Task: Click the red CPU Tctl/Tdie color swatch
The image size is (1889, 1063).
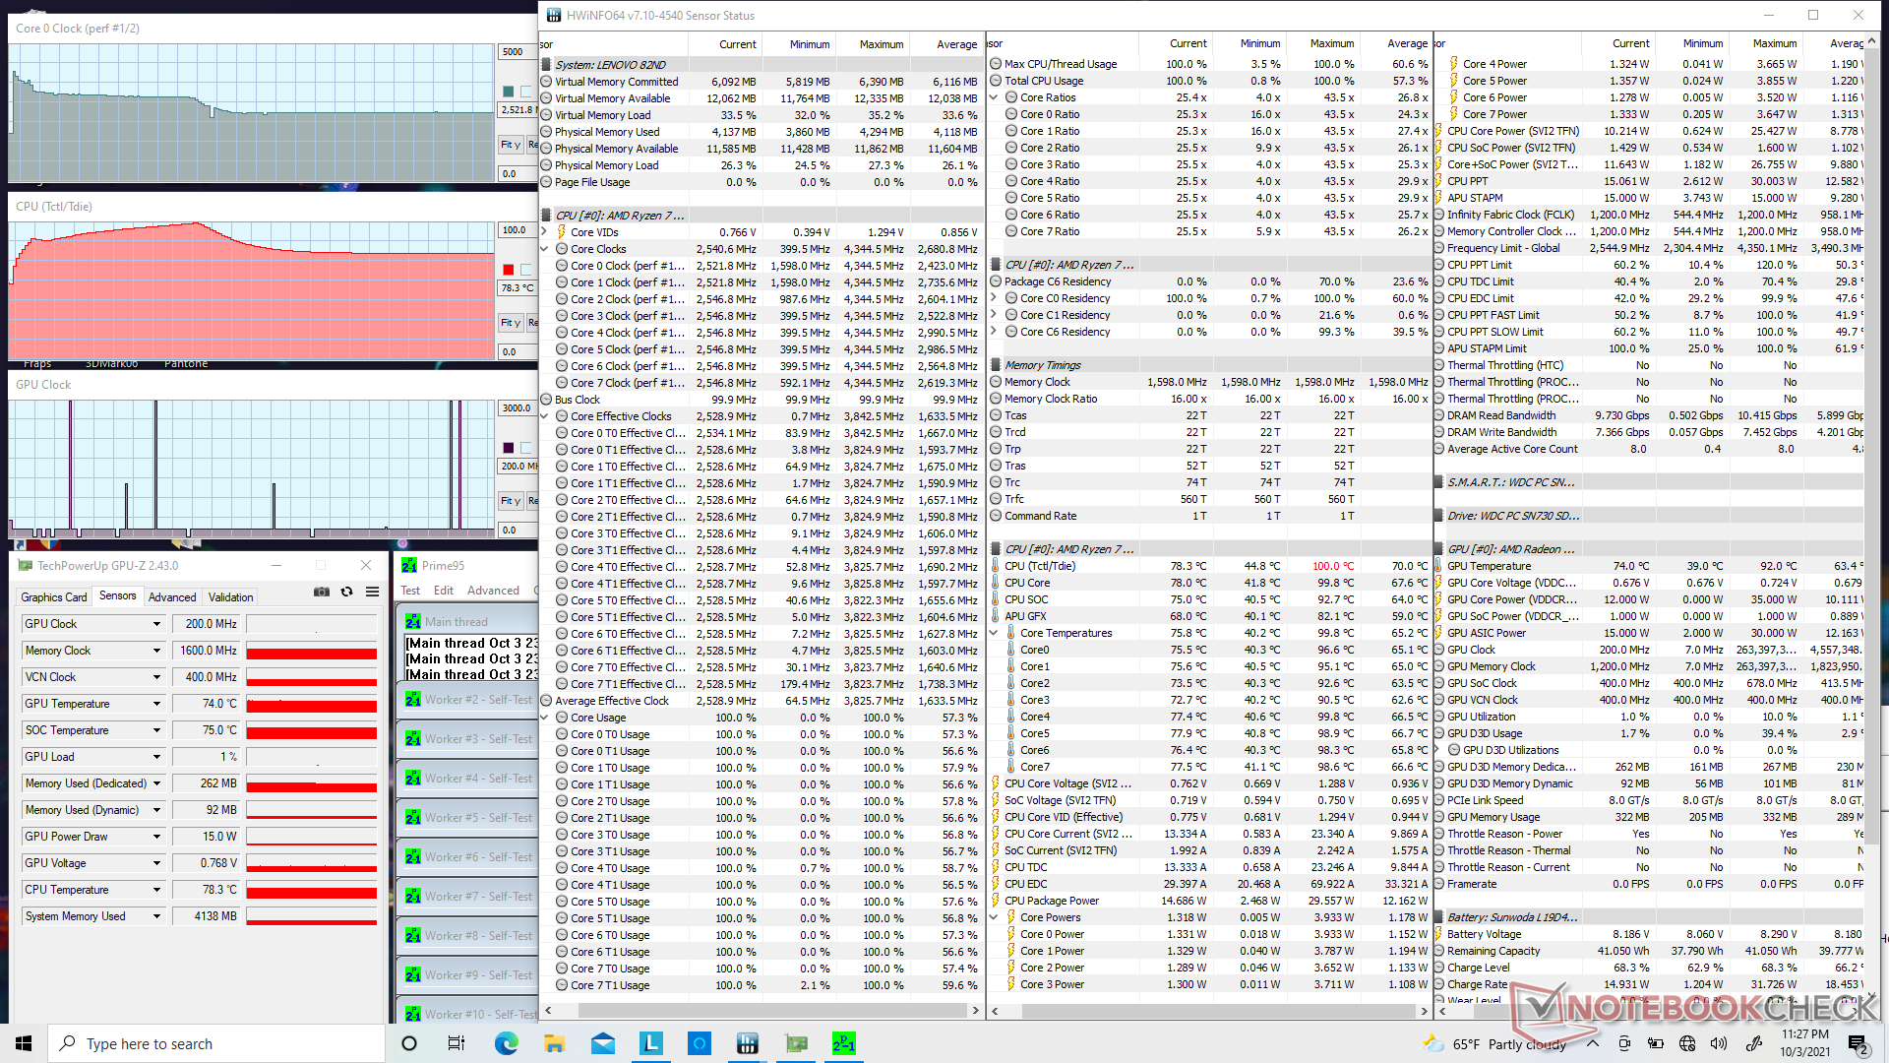Action: 508,270
